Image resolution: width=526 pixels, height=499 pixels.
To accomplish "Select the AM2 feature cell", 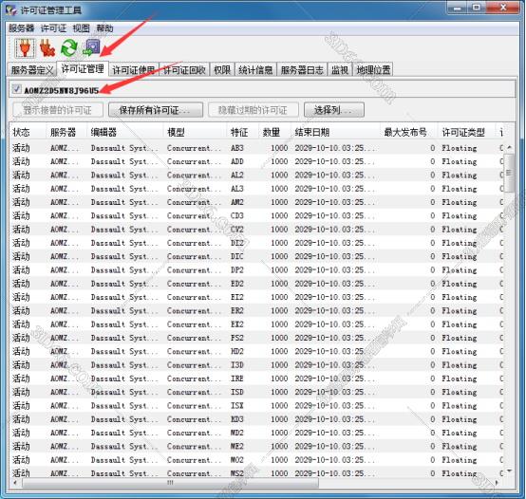I will pos(236,202).
